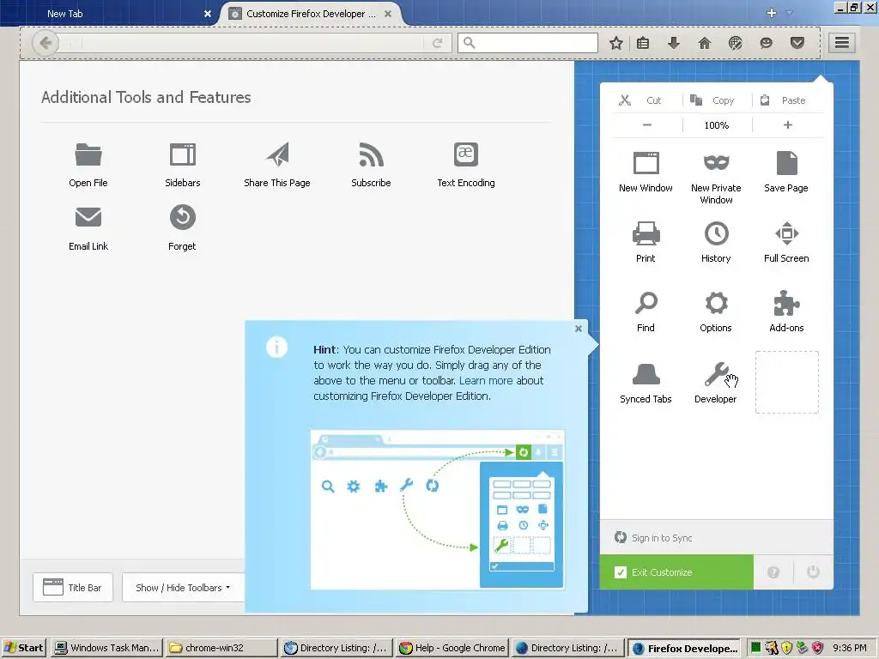Screen dimensions: 879x659
Task: Click the bookmarks list toolbar icon
Action: pyautogui.click(x=643, y=43)
